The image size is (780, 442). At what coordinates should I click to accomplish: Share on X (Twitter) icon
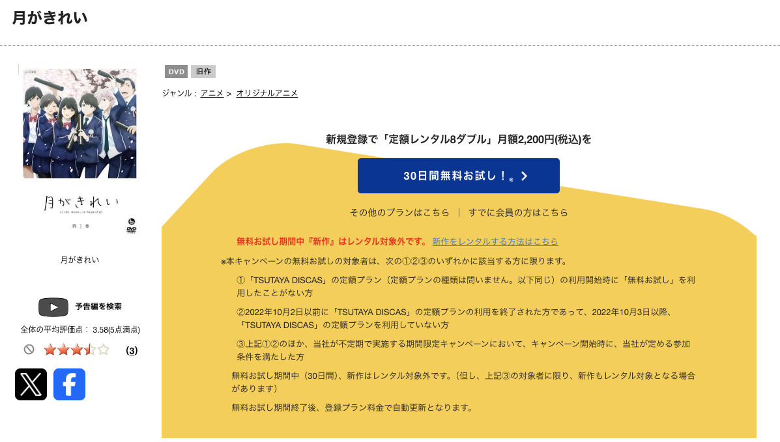(x=31, y=384)
